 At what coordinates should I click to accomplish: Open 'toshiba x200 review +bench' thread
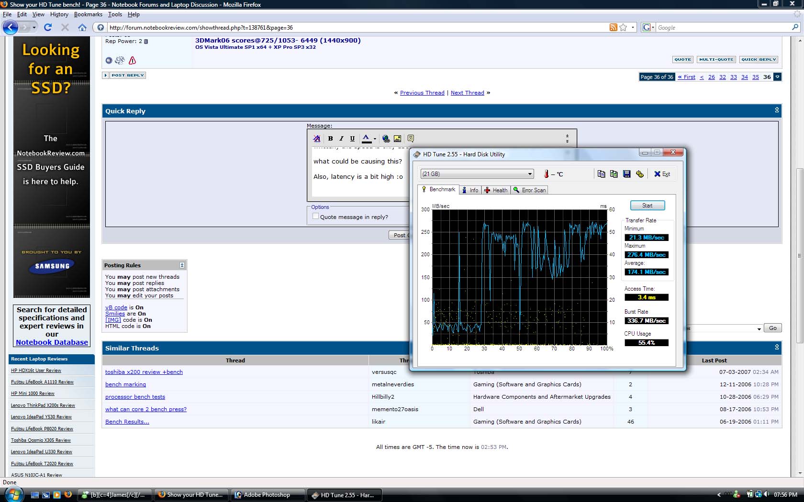click(144, 372)
